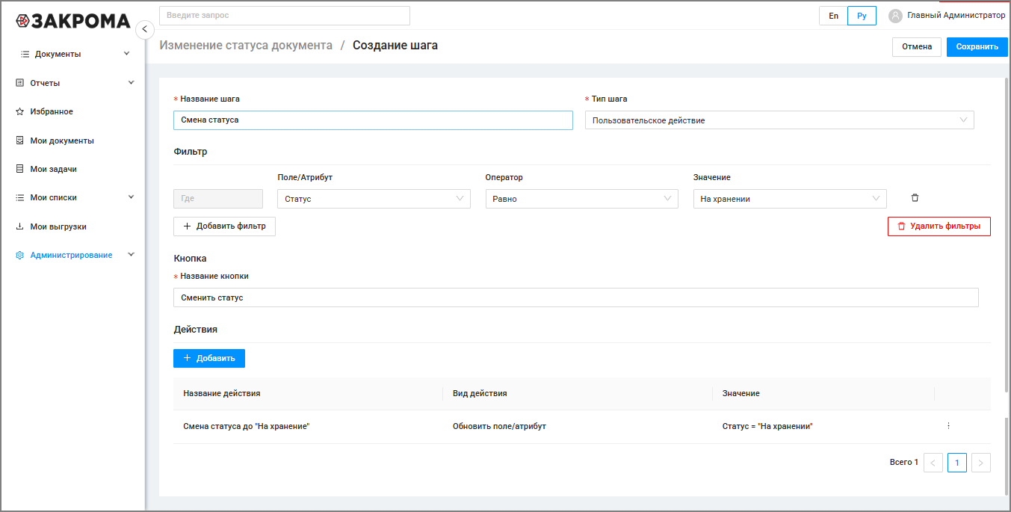Screen dimensions: 1011x512
Task: Go to Изменение статуса документа breadcrumb
Action: pyautogui.click(x=246, y=45)
